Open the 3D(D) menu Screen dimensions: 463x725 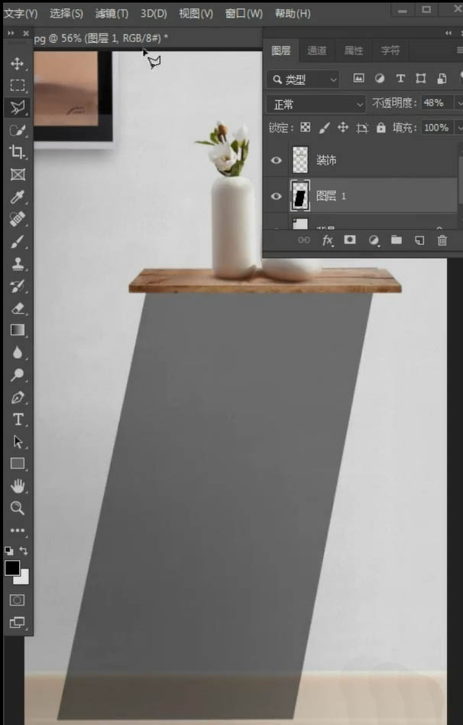(154, 14)
